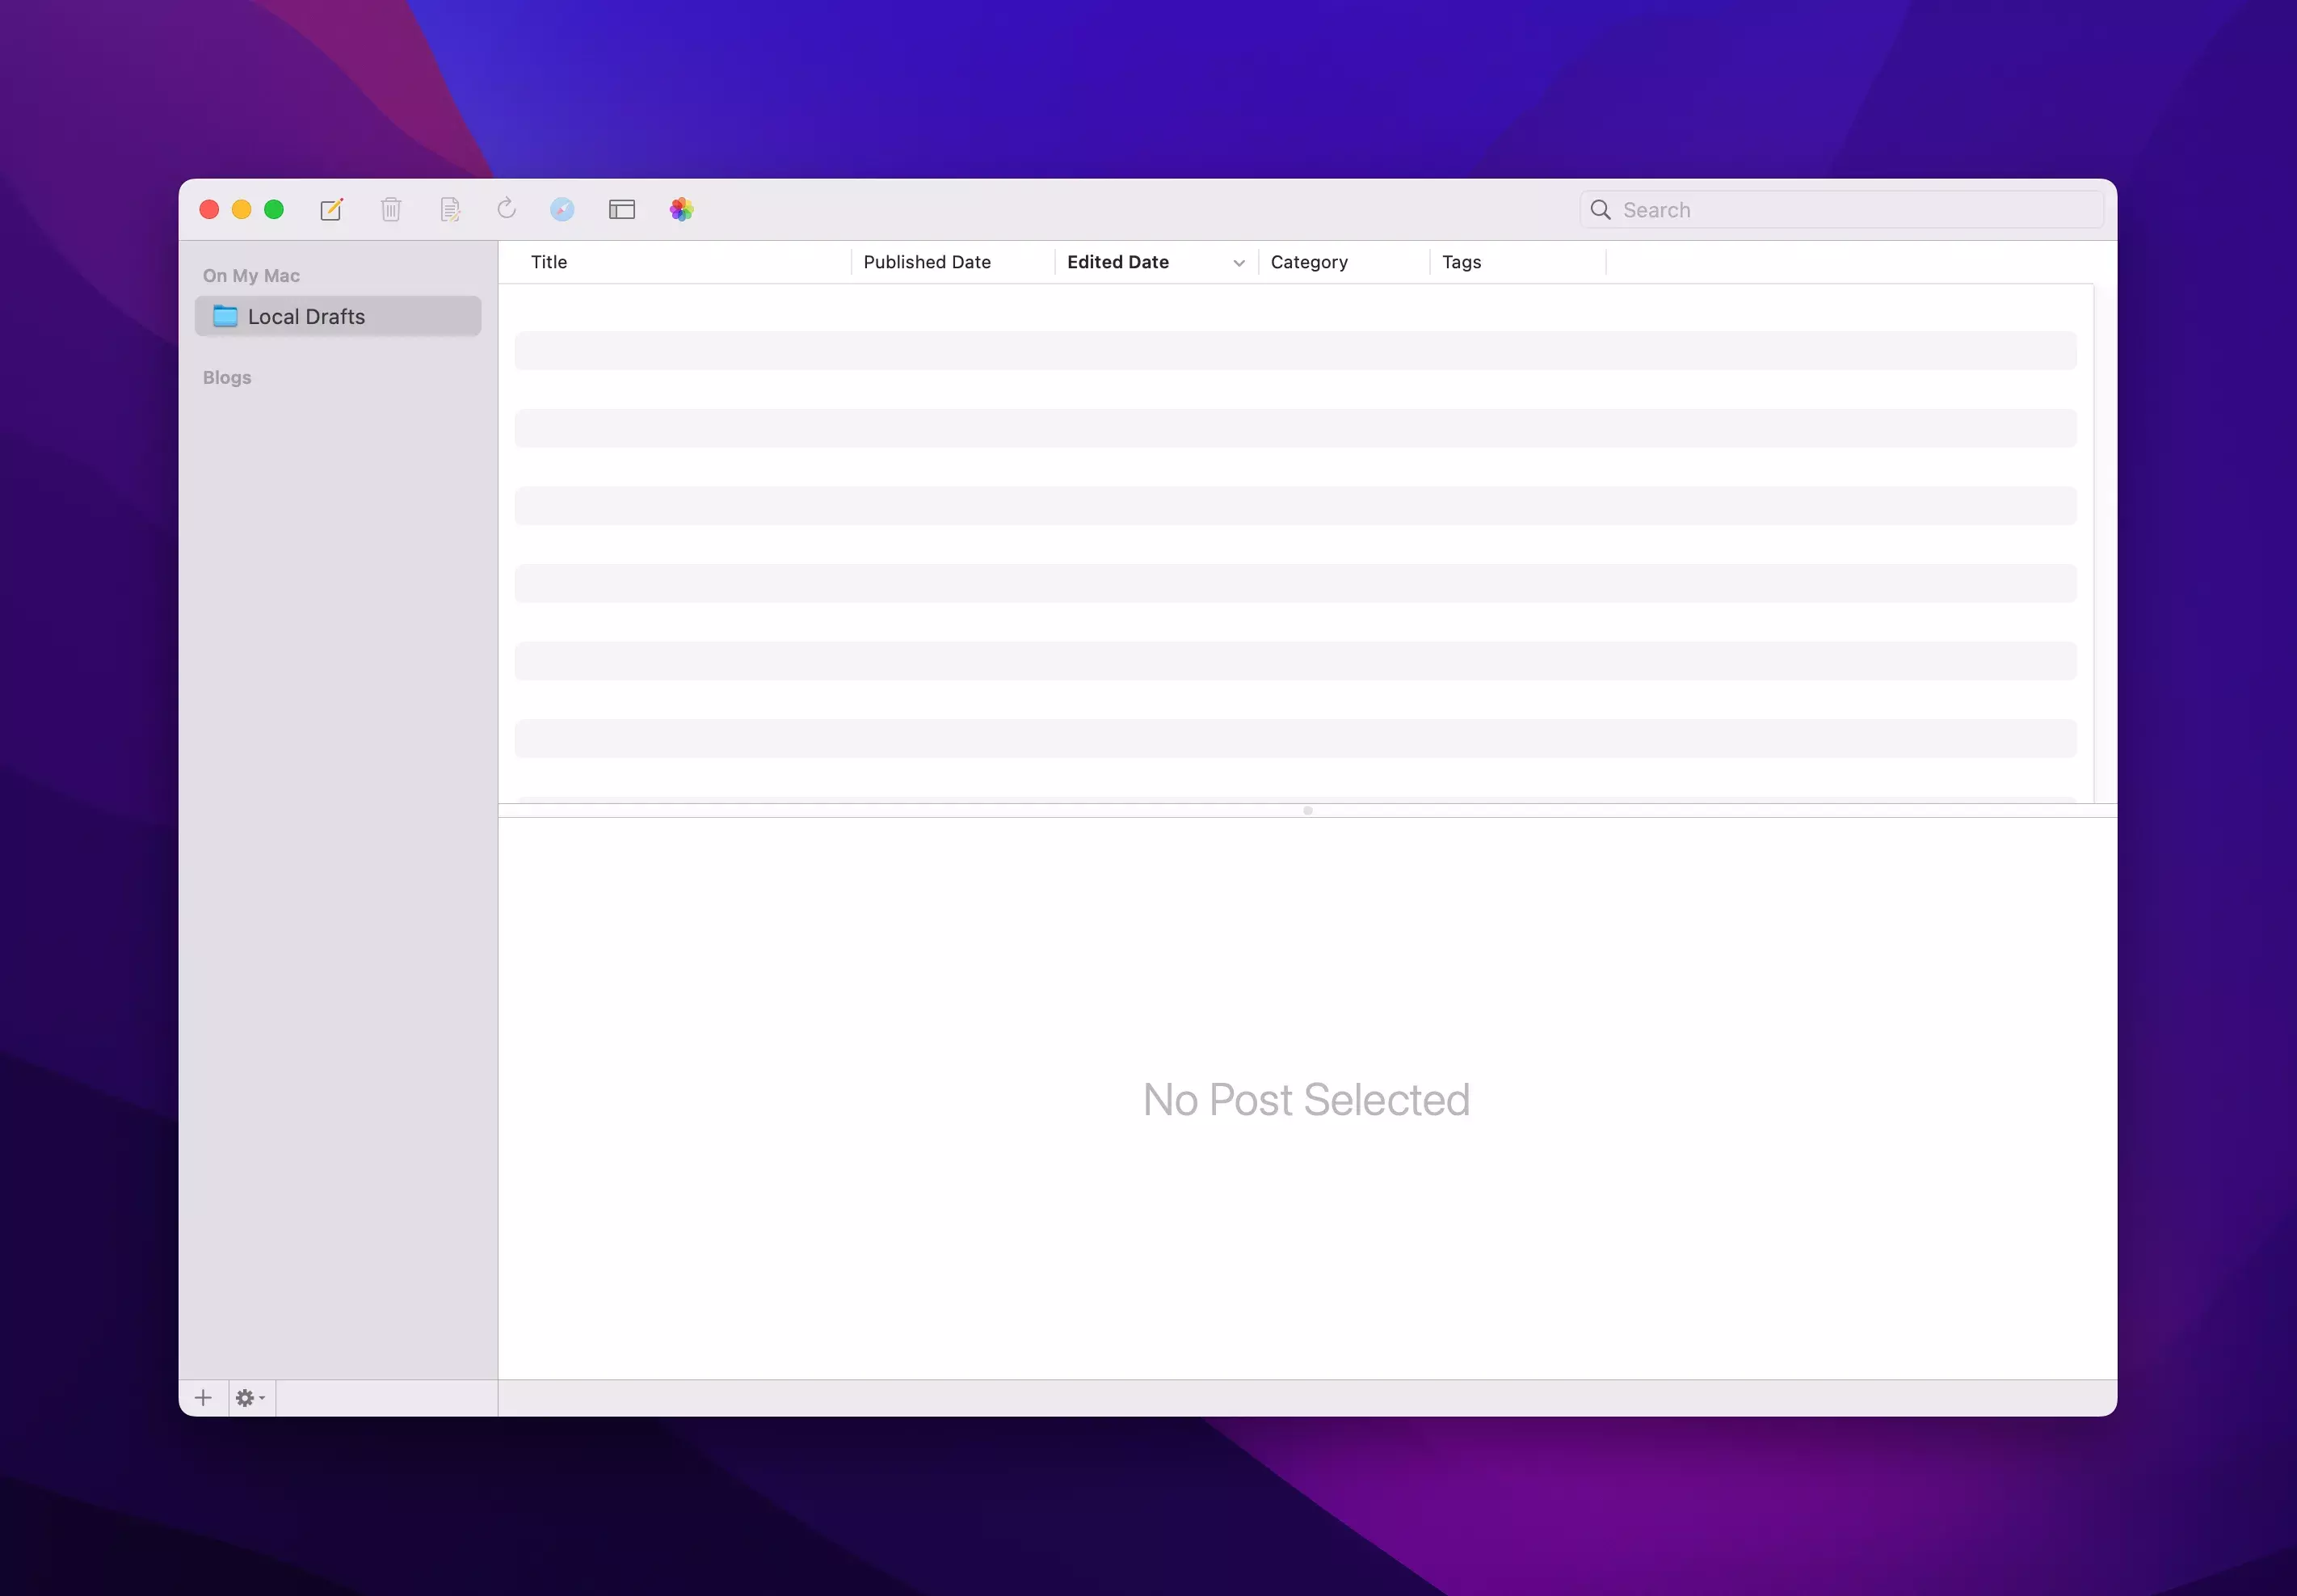Screen dimensions: 2297x1596
Task: Click the Tags column header
Action: [x=1462, y=262]
